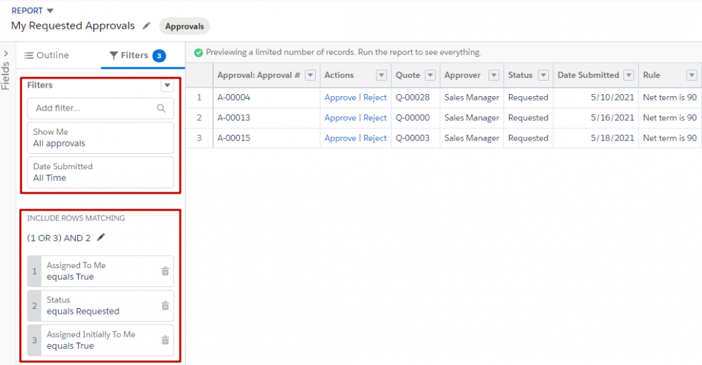Screen dimensions: 702x365
Task: Click the 5/16/2021 date cell
Action: click(596, 118)
